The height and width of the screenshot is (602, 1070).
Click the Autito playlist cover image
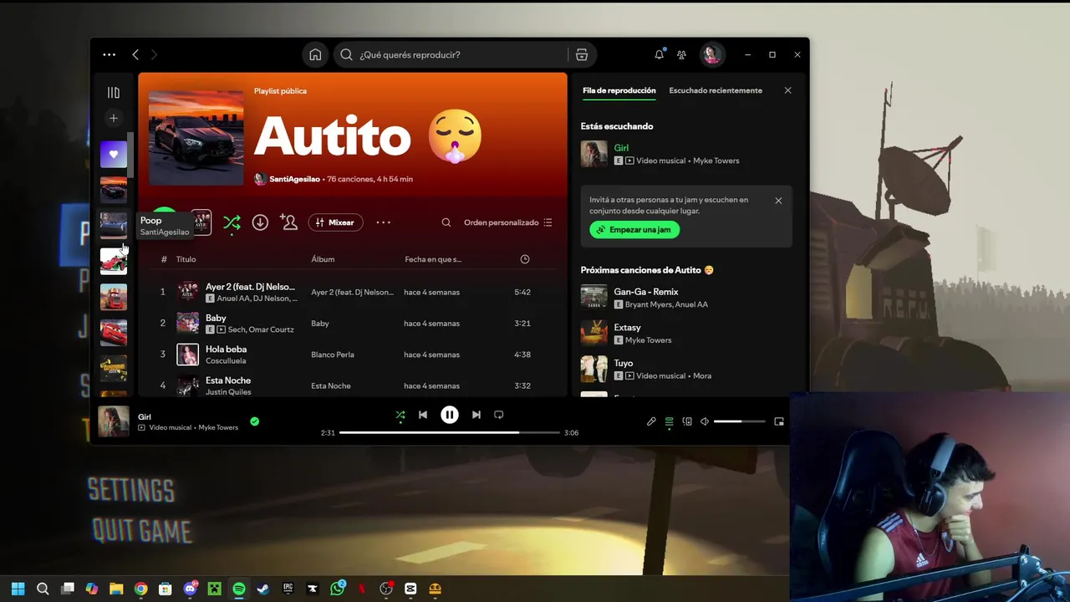196,137
